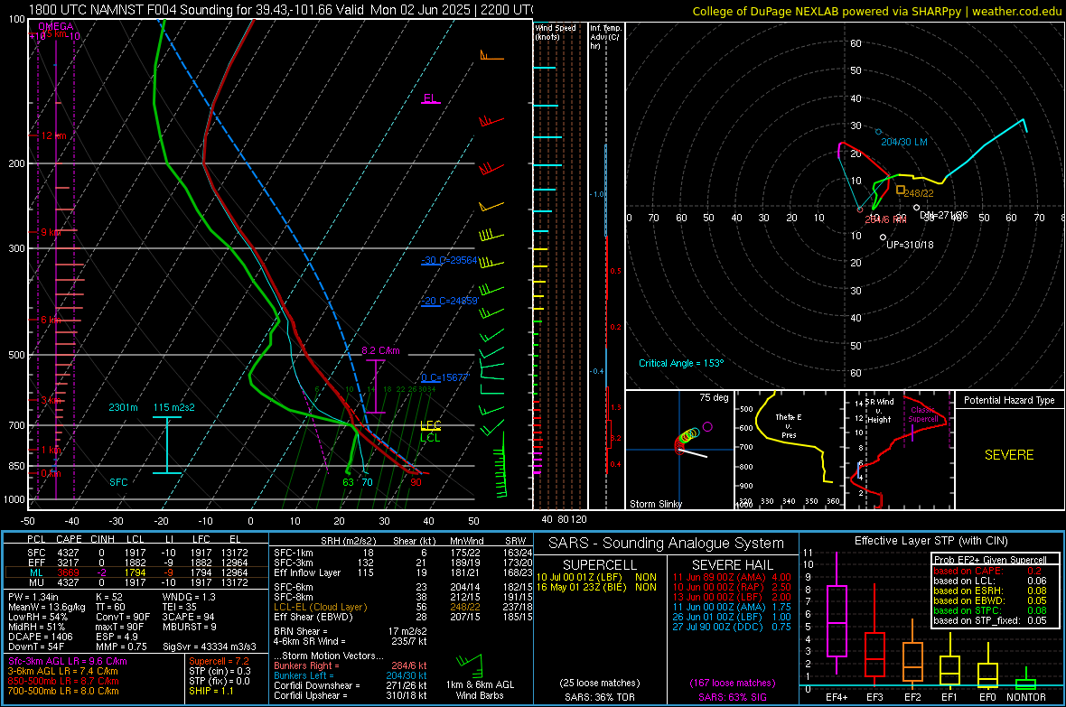Click the '-20 C=24859'' height label
Viewport: 1066px width, 707px height.
[449, 301]
